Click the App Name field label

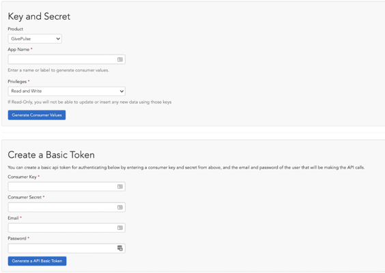pos(18,49)
